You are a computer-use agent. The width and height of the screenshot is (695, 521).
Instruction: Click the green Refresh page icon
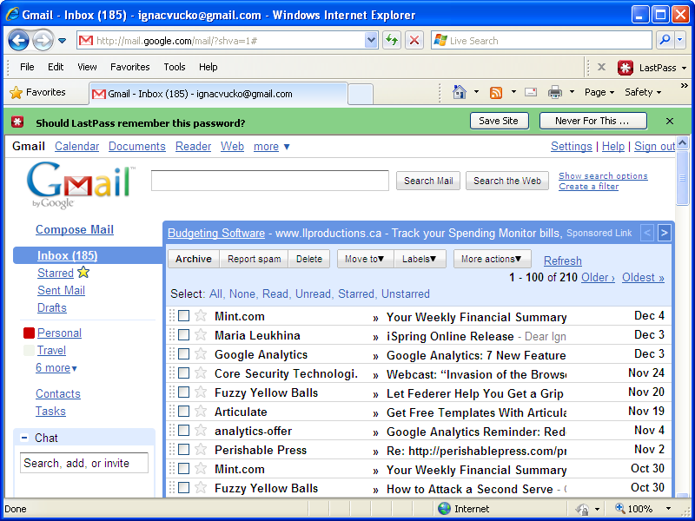pyautogui.click(x=392, y=40)
